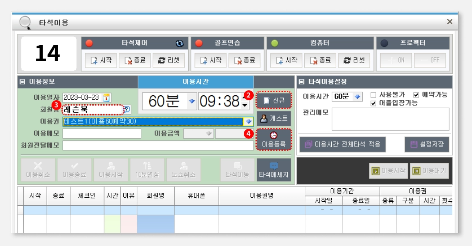
Task: Toggle the 예약가능 checkbox
Action: [416, 95]
